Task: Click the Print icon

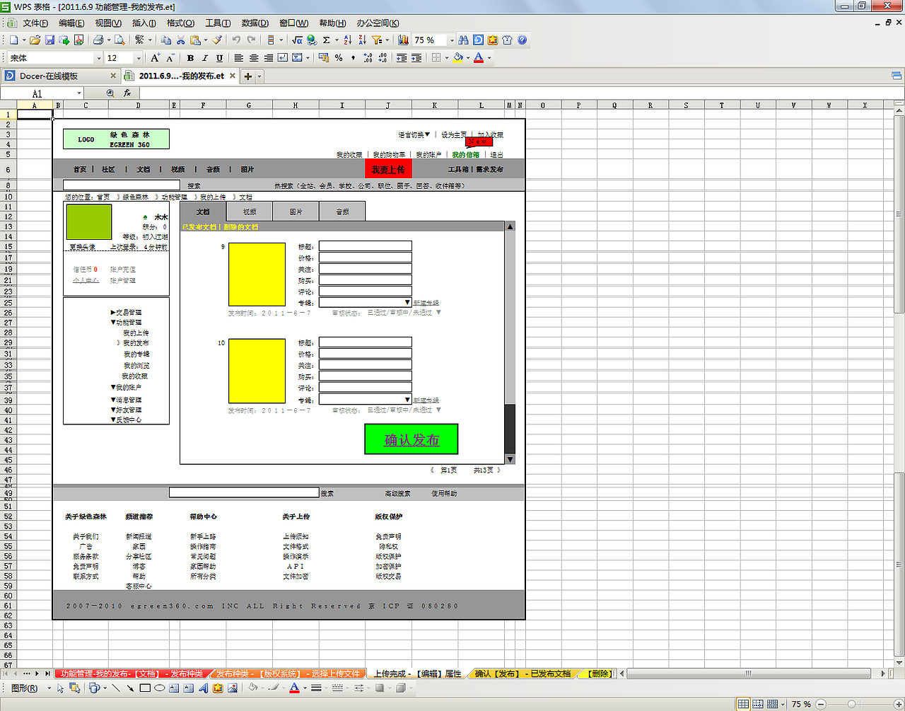Action: [x=98, y=40]
